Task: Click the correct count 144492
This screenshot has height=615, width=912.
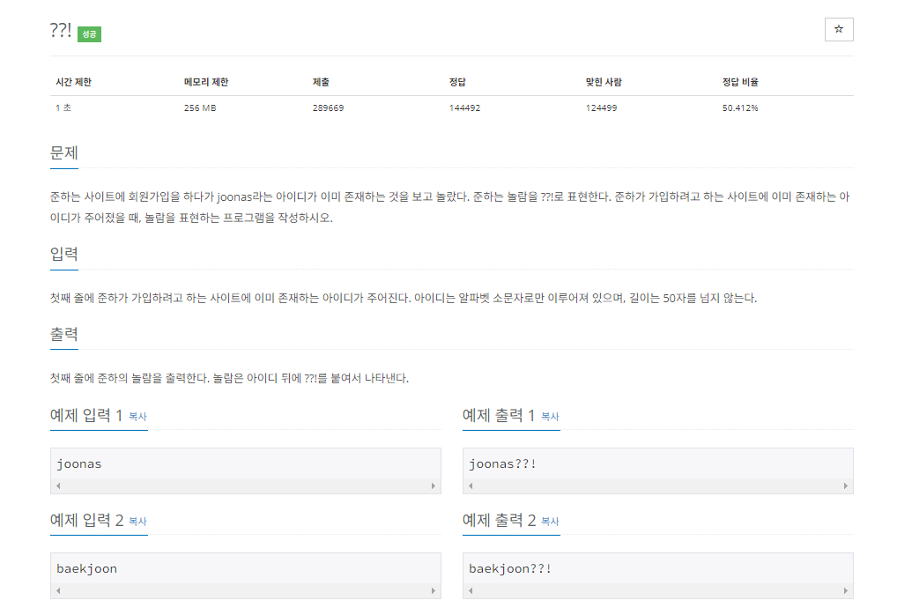Action: [464, 107]
